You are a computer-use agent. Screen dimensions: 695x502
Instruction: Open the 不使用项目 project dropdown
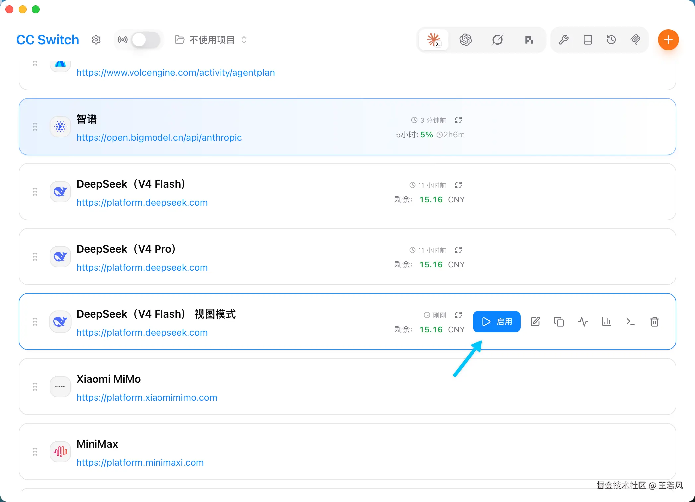(x=211, y=40)
